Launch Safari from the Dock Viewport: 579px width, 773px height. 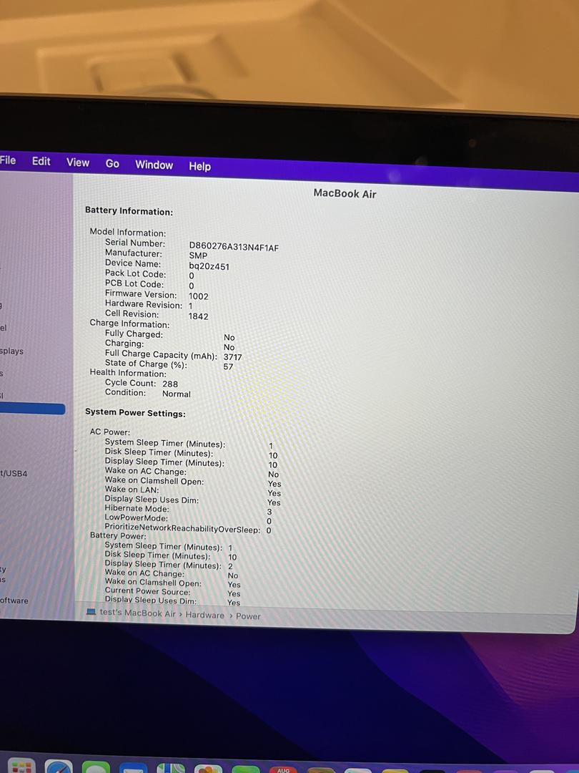pyautogui.click(x=59, y=767)
